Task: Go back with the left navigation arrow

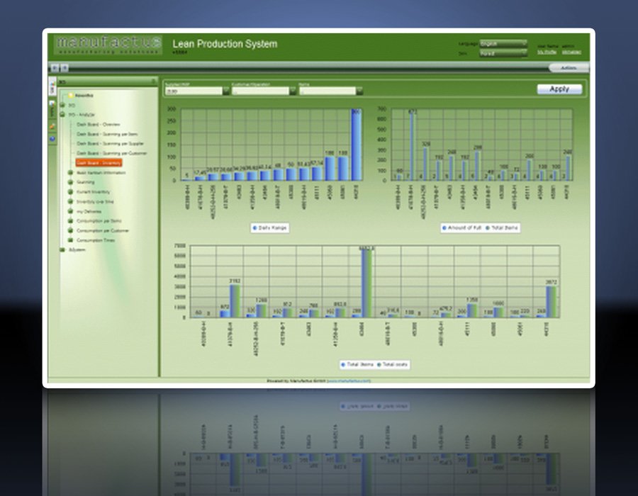Action: (x=55, y=68)
